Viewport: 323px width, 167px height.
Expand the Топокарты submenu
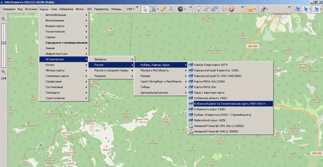point(64,93)
